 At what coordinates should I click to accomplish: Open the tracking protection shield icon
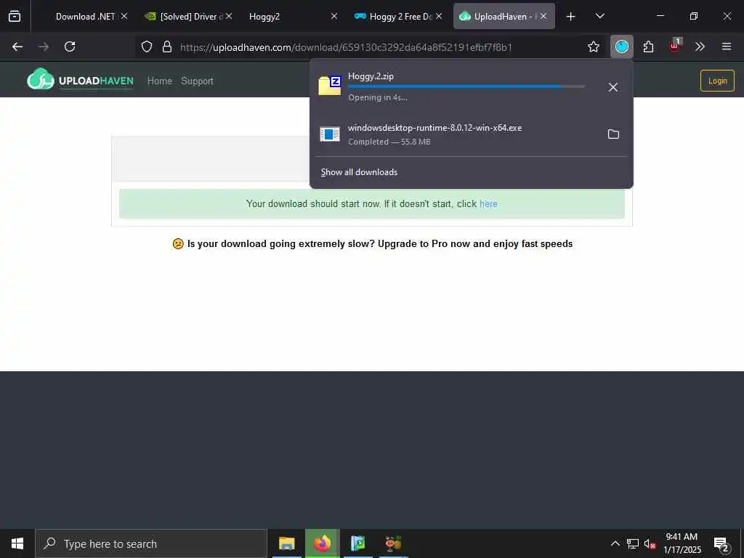147,46
